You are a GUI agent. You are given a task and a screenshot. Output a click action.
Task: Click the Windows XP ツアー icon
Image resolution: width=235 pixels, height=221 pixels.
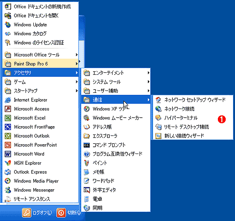87,109
